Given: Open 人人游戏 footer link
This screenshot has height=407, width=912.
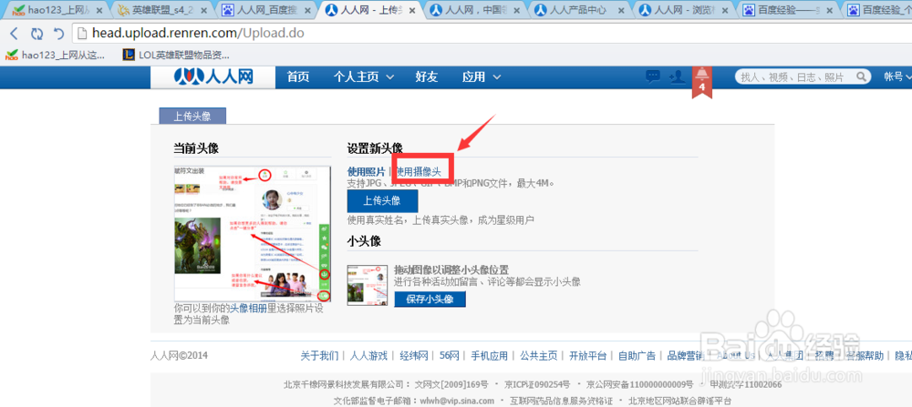Looking at the screenshot, I should (368, 356).
